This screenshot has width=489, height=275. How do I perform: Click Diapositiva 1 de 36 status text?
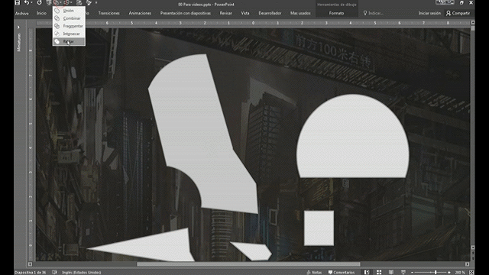click(x=31, y=272)
